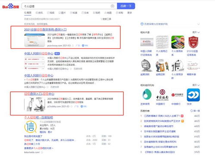
Task: Expand the 百度保障 panel chevron
Action: click(x=198, y=24)
